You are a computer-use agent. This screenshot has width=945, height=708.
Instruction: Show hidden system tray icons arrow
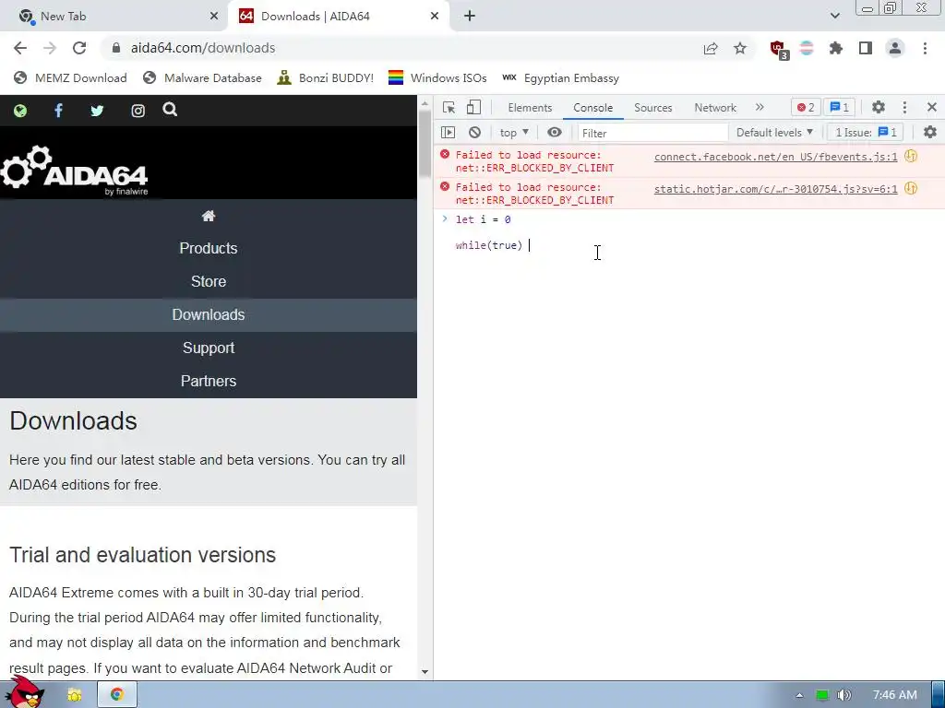coord(799,695)
